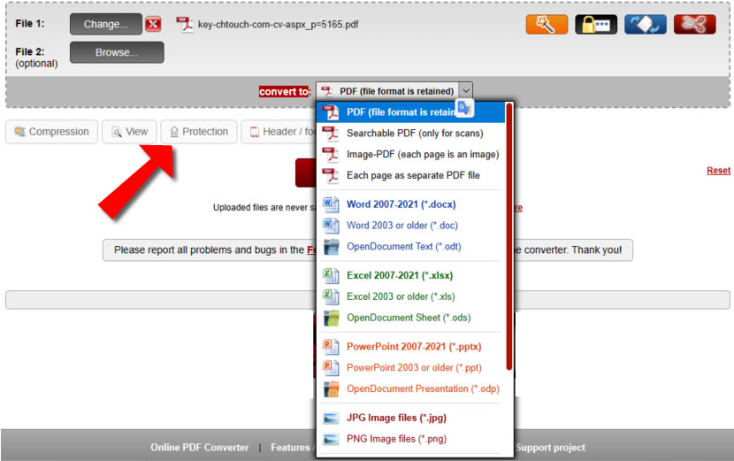This screenshot has width=734, height=461.
Task: Click the Image-PDF option's PDF icon
Action: (x=331, y=155)
